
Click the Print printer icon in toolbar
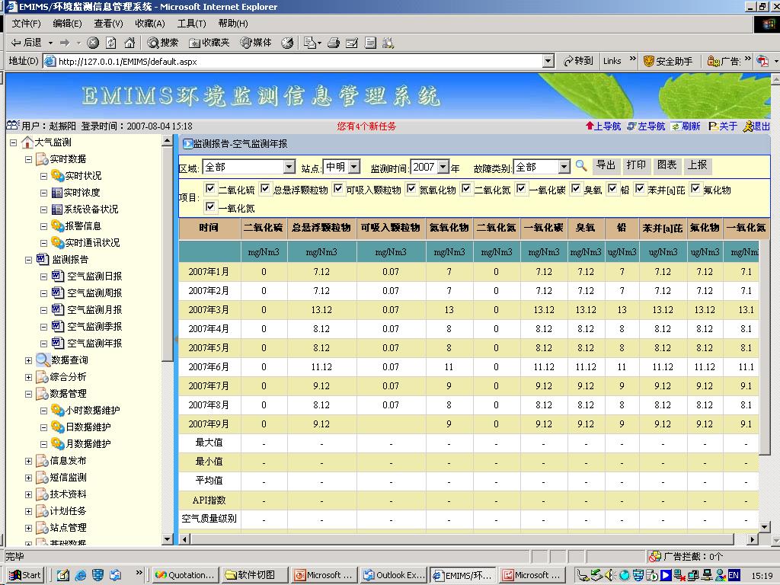click(x=334, y=43)
